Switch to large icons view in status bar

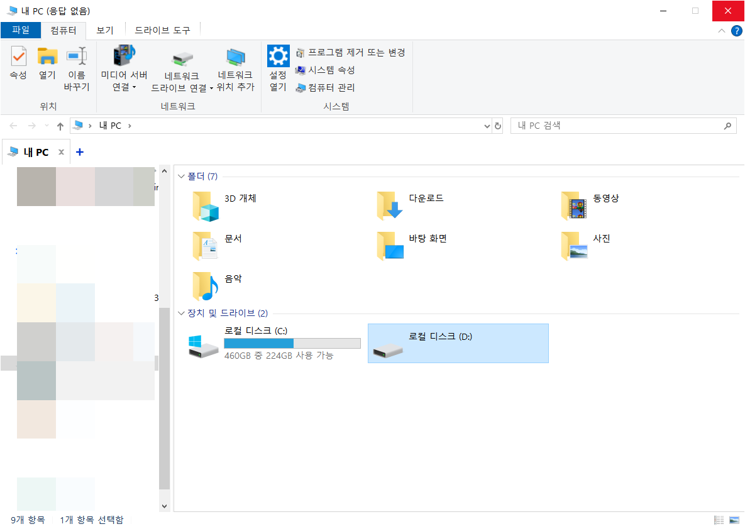click(733, 520)
